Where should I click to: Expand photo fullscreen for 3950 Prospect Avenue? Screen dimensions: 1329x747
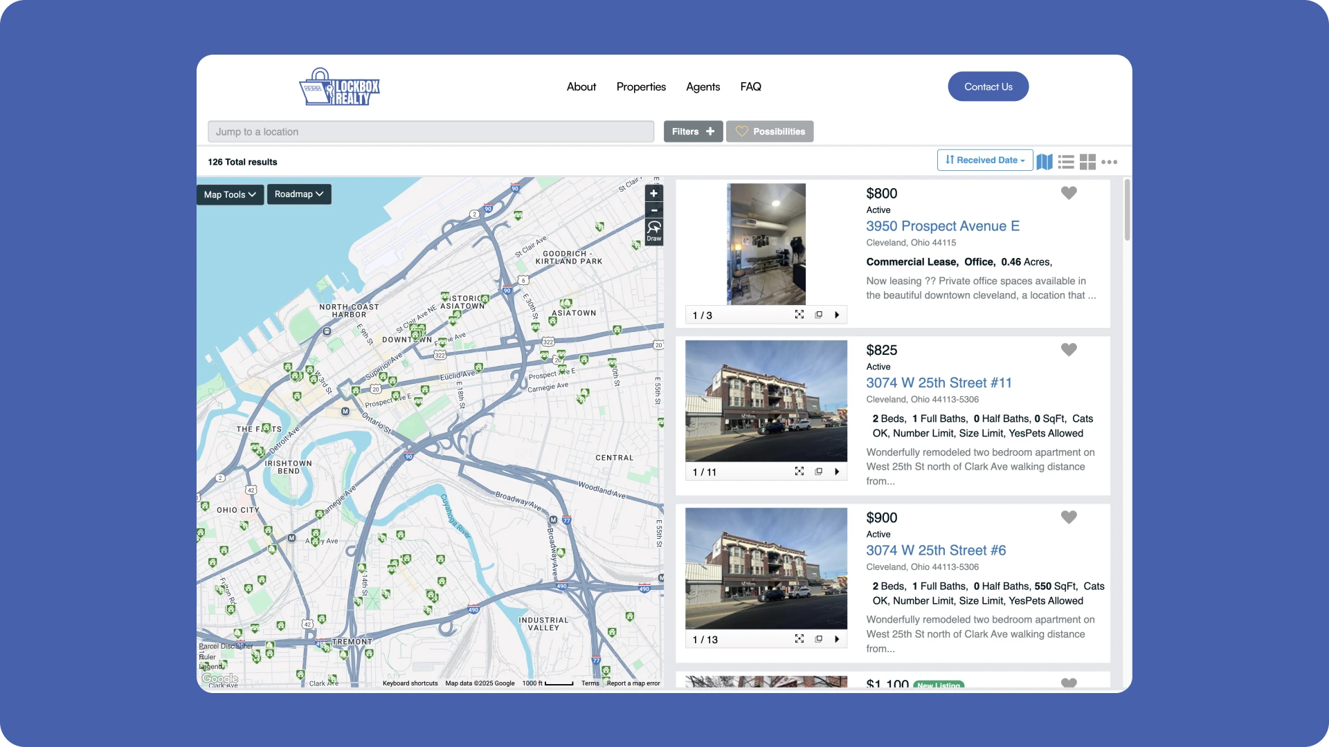tap(799, 315)
